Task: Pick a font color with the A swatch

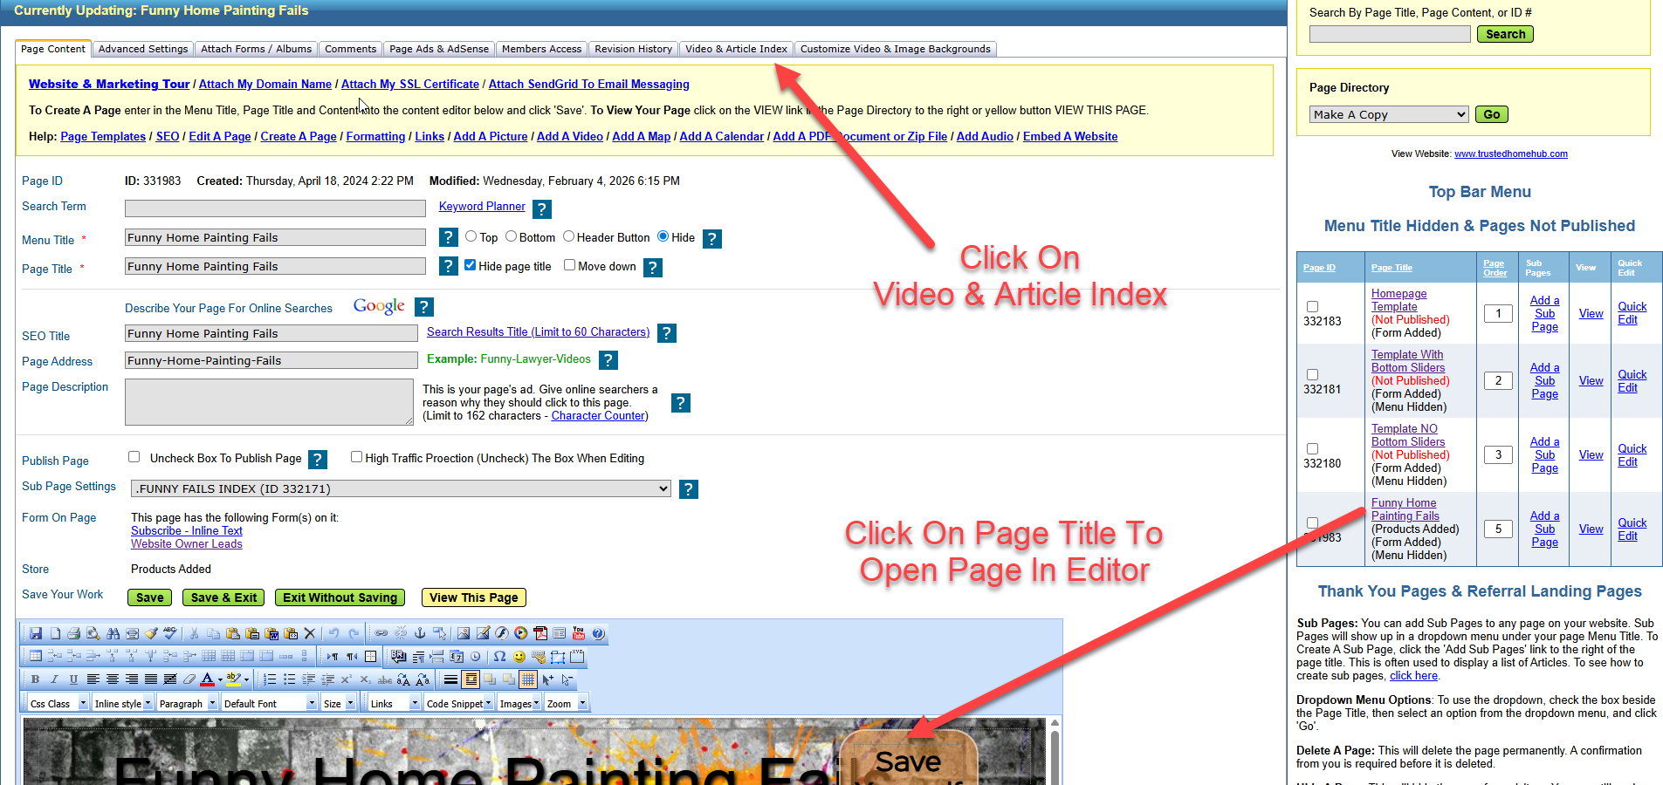Action: pyautogui.click(x=207, y=679)
